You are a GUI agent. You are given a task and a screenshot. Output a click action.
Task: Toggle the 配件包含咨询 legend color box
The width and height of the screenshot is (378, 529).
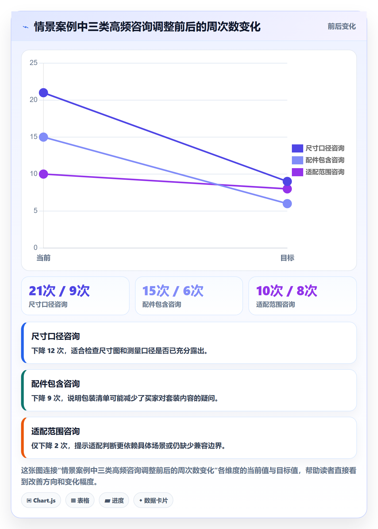click(297, 160)
